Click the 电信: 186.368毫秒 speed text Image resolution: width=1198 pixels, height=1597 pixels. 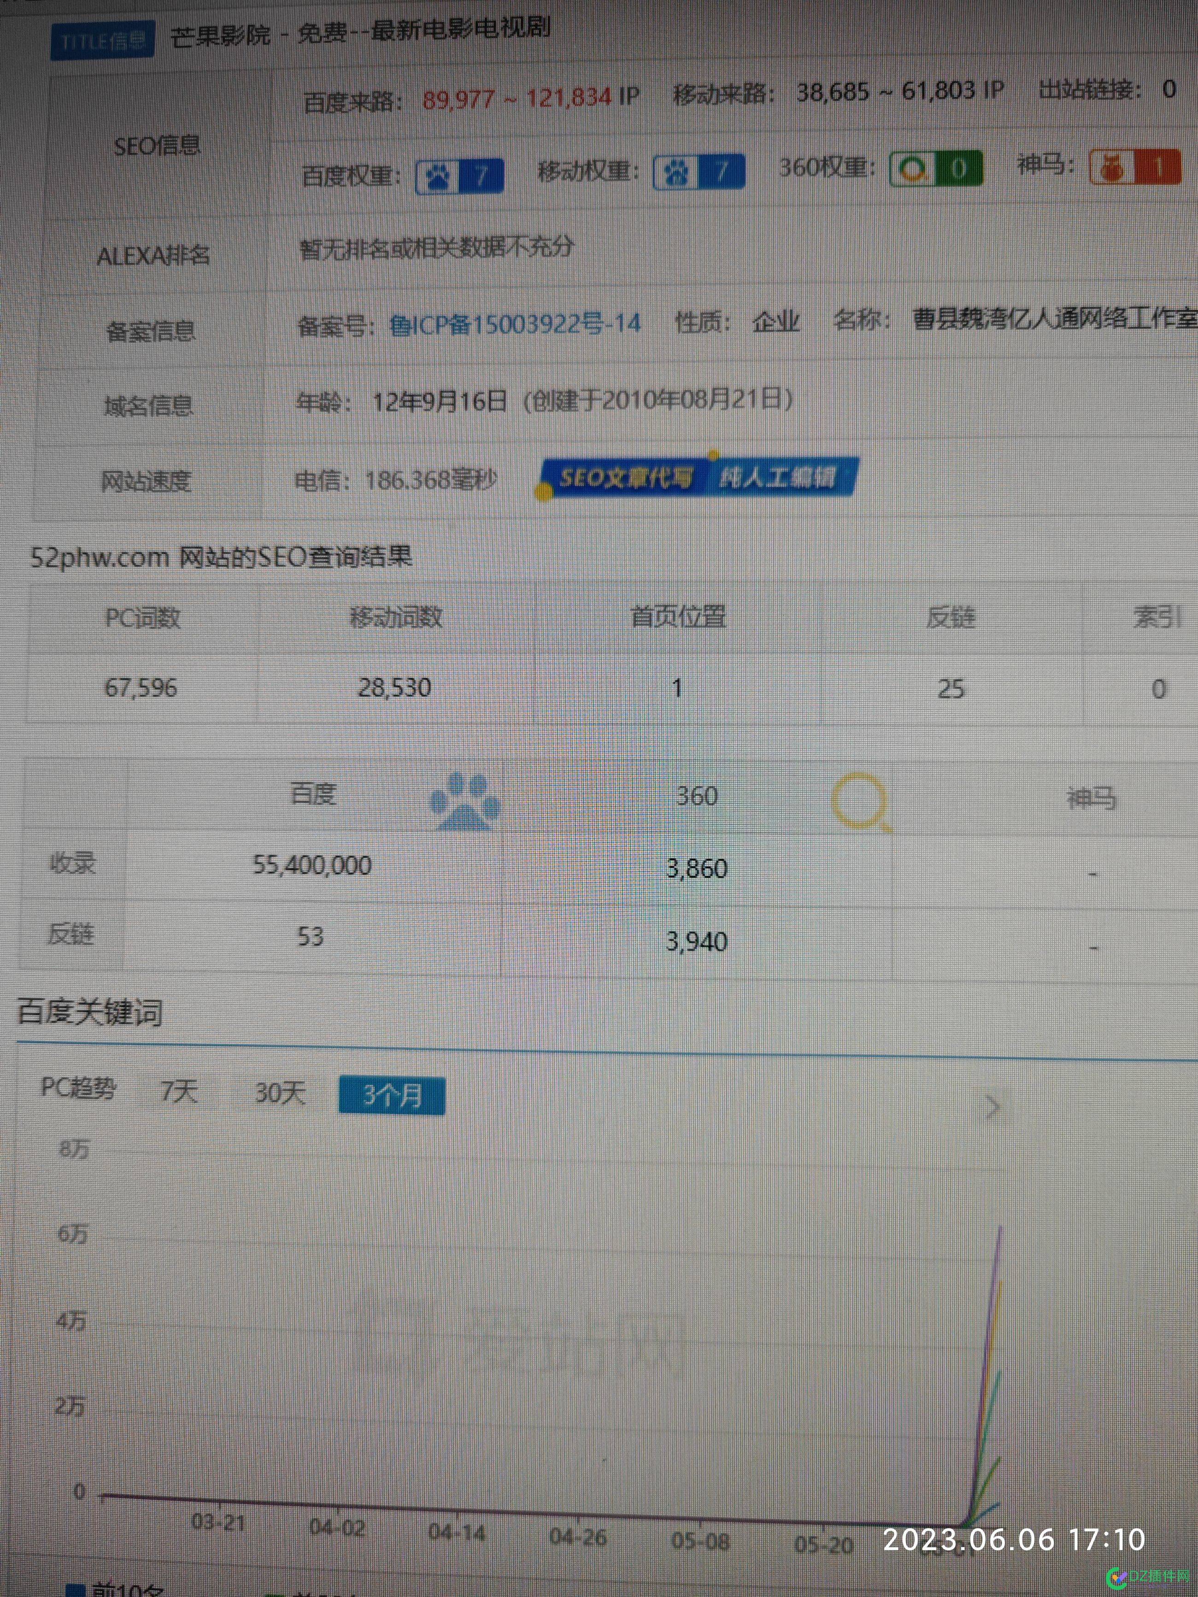point(396,480)
